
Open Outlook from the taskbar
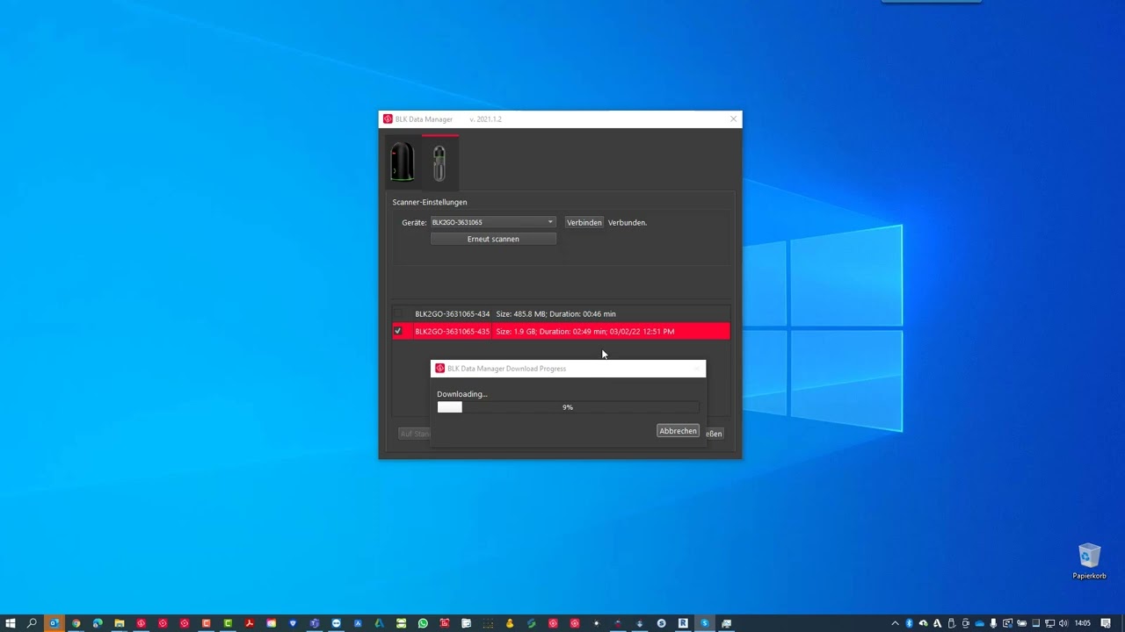point(54,623)
